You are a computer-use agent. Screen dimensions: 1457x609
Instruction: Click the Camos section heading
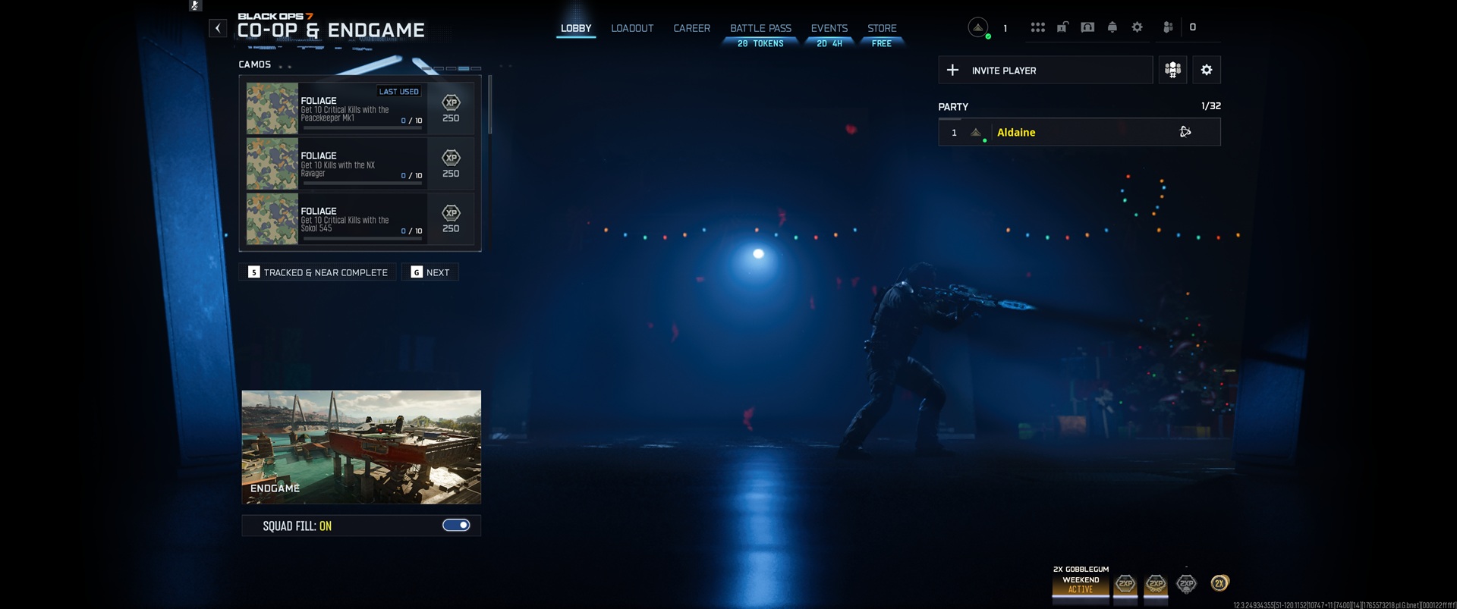(x=255, y=64)
